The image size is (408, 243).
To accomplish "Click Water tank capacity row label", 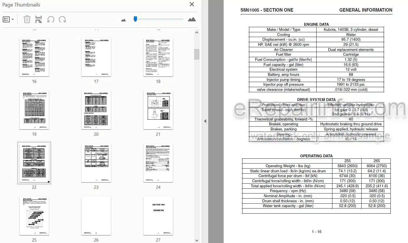I will click(288, 206).
